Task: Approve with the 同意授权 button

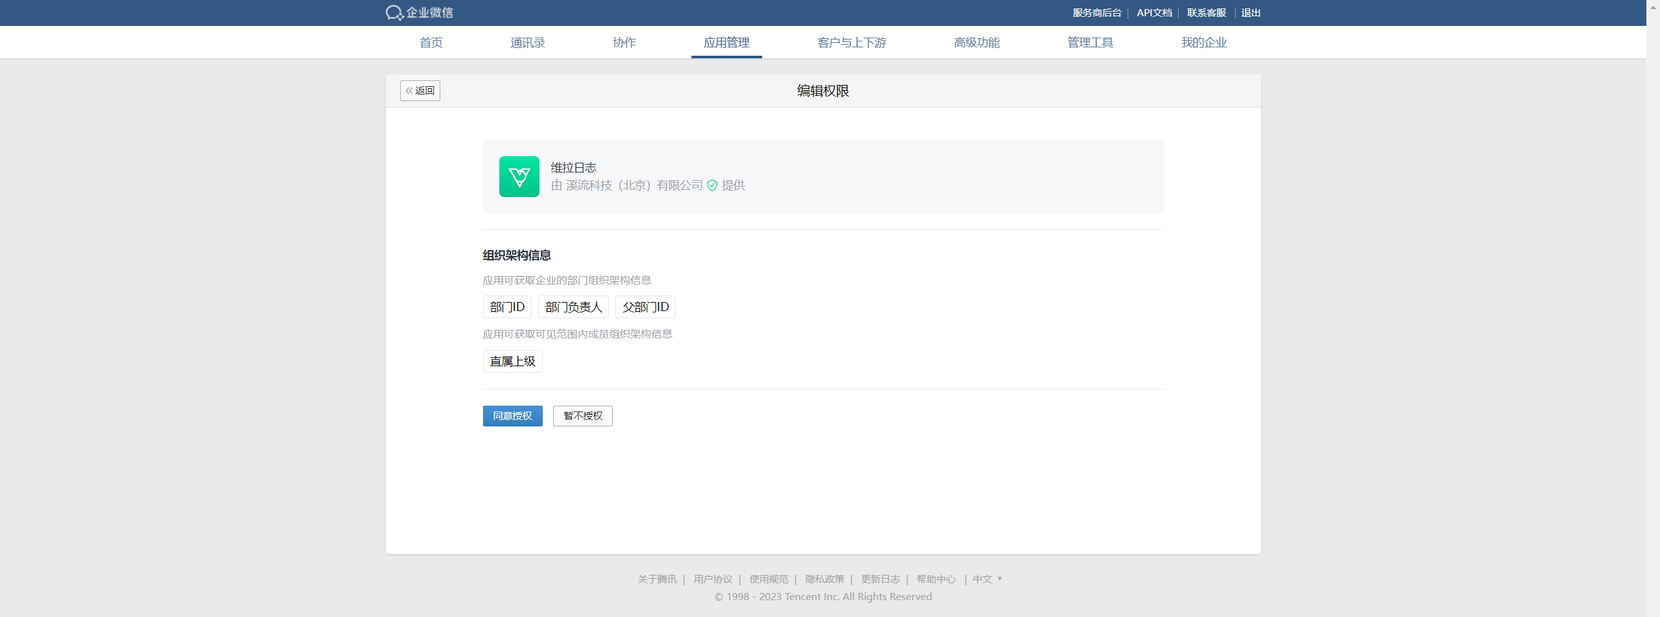Action: pyautogui.click(x=512, y=416)
